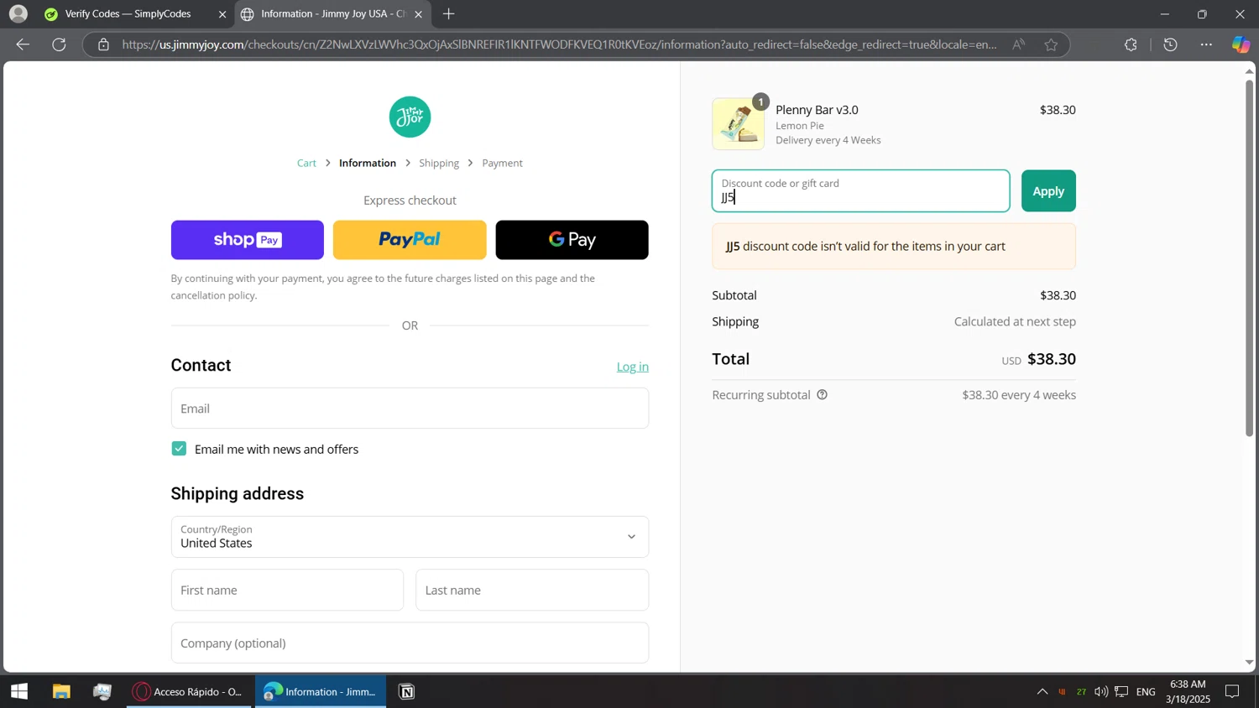The width and height of the screenshot is (1259, 708).
Task: Go back to the previous page
Action: pos(23,44)
